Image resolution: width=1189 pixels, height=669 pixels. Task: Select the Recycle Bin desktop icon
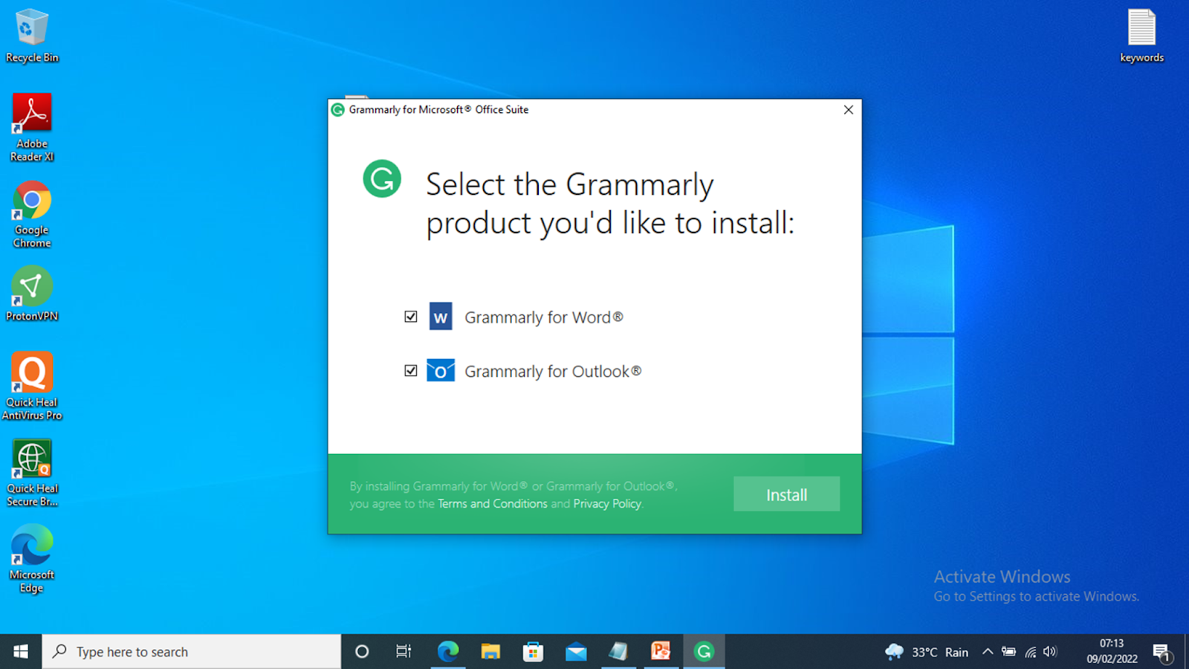coord(32,36)
